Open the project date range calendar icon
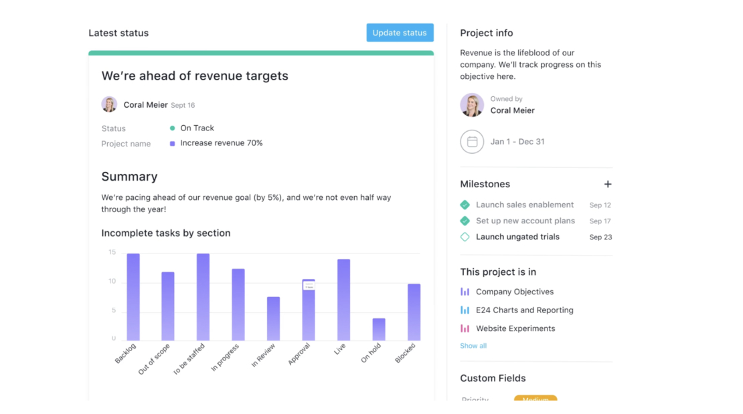The width and height of the screenshot is (743, 414). [x=472, y=142]
